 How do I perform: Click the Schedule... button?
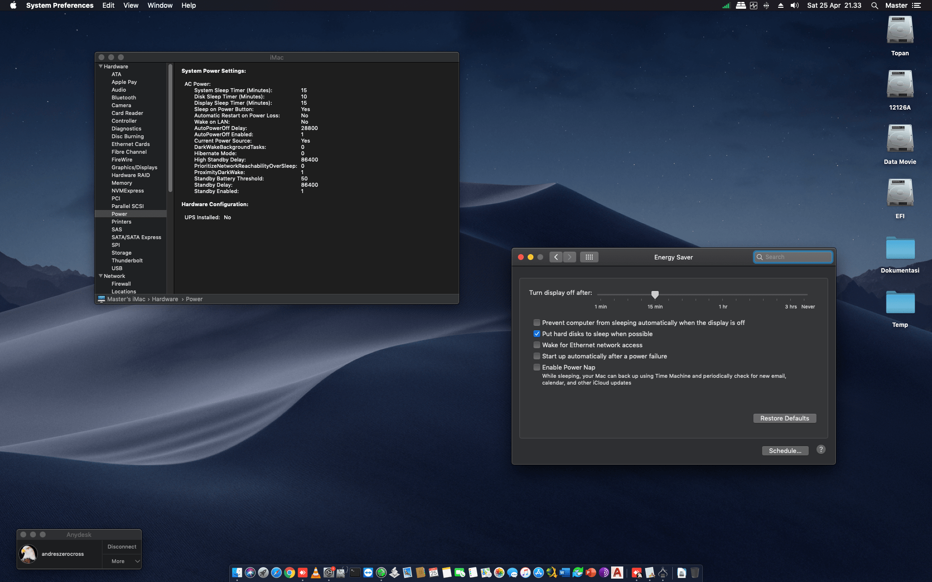[x=785, y=451]
